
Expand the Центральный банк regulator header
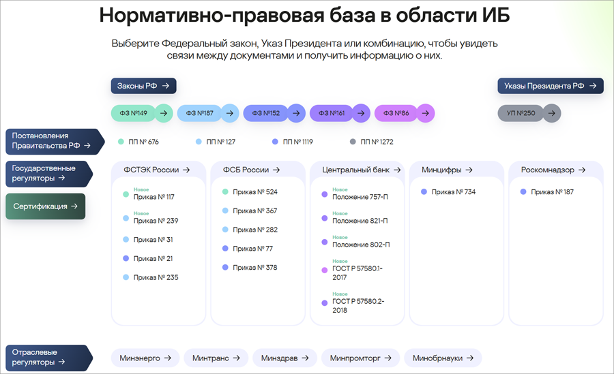click(362, 170)
